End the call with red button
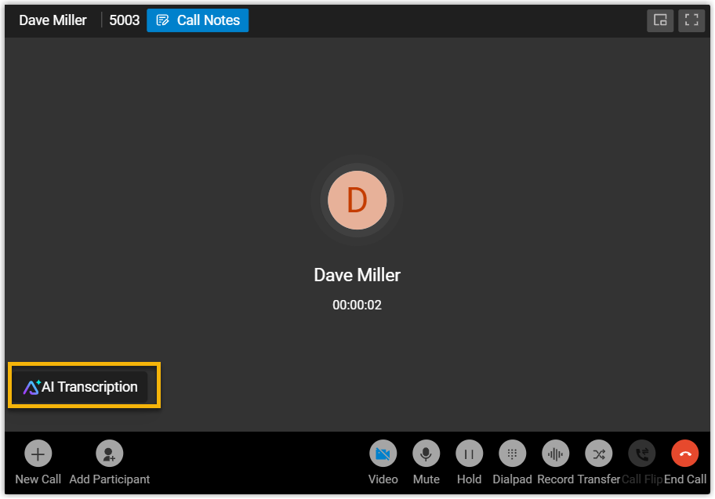This screenshot has height=499, width=715. click(684, 454)
